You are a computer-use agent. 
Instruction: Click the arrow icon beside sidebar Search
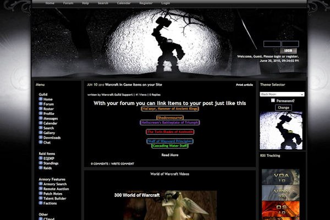(x=41, y=128)
